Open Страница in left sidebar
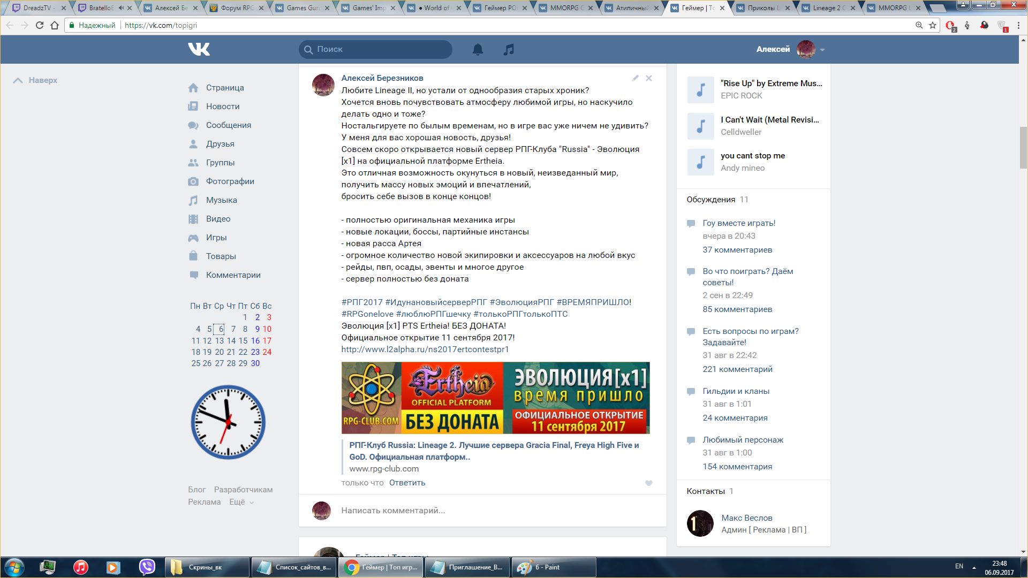Viewport: 1028px width, 578px height. [225, 88]
